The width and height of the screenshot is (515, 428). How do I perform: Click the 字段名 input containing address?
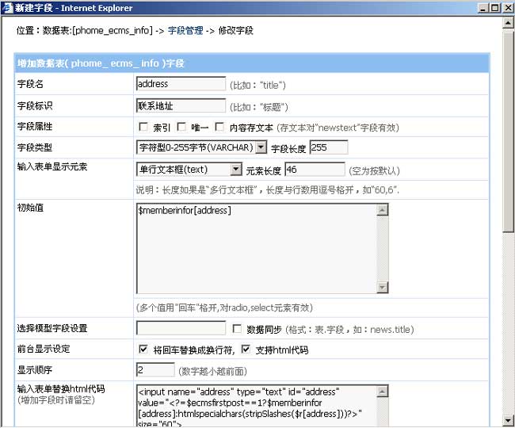click(x=181, y=84)
